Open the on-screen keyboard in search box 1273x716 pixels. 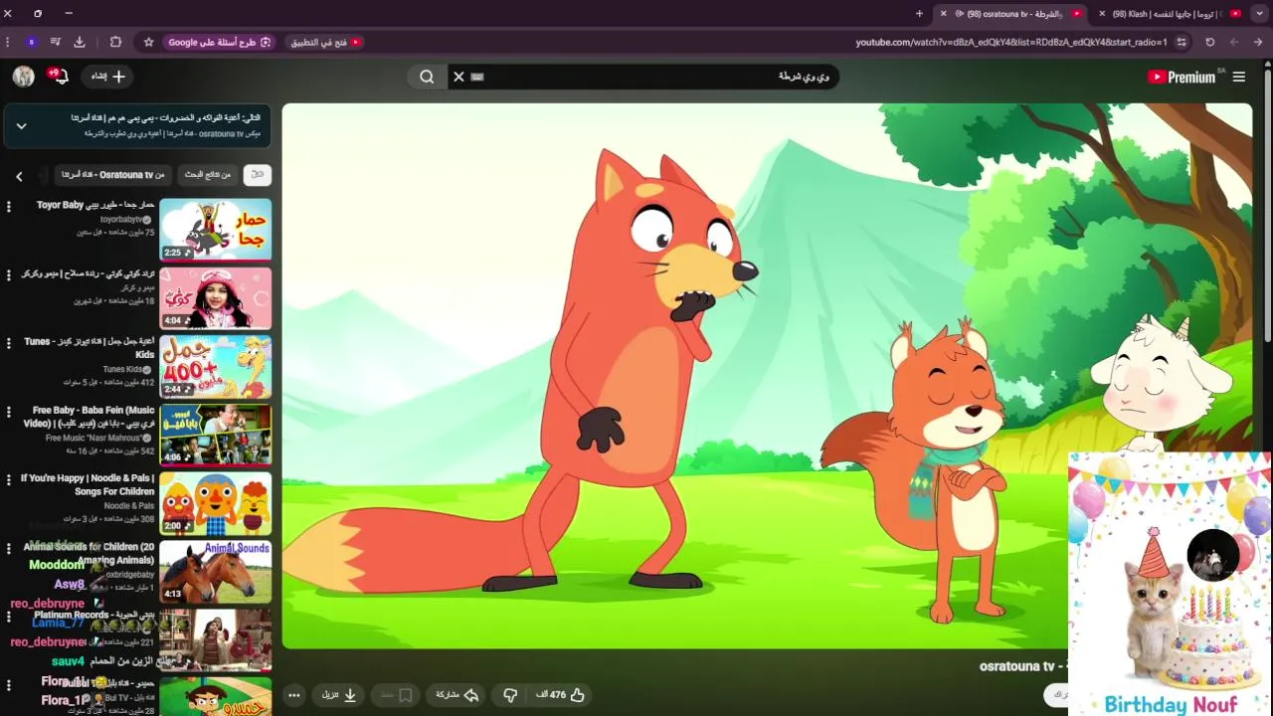click(477, 77)
